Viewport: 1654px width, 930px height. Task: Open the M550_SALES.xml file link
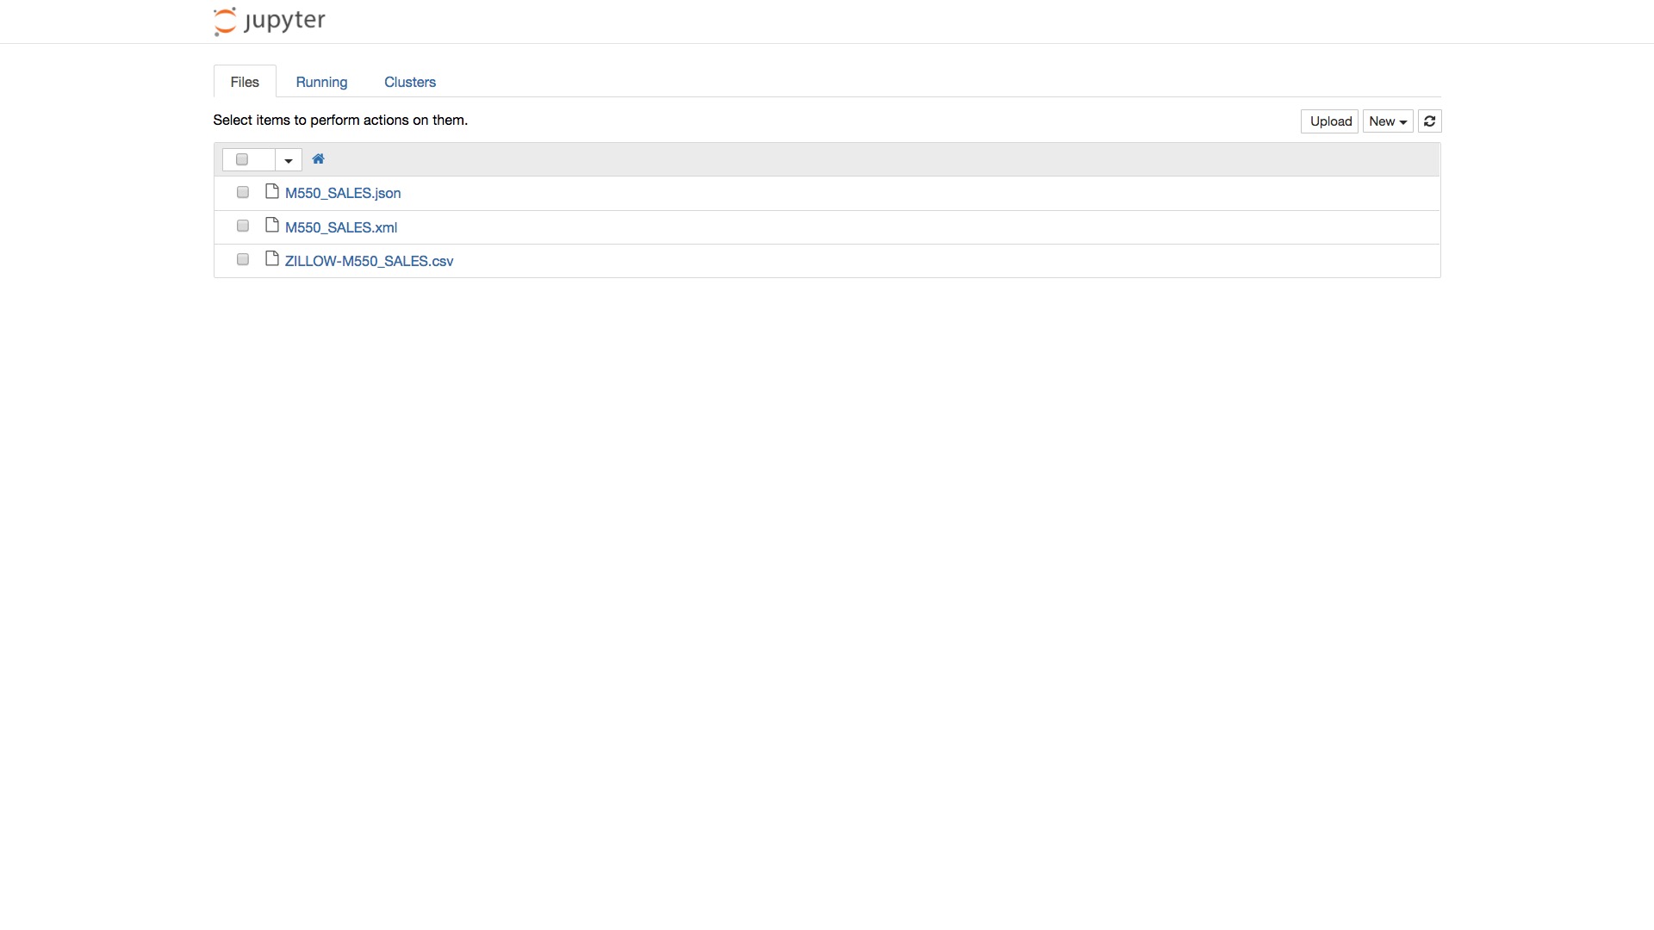[x=341, y=227]
